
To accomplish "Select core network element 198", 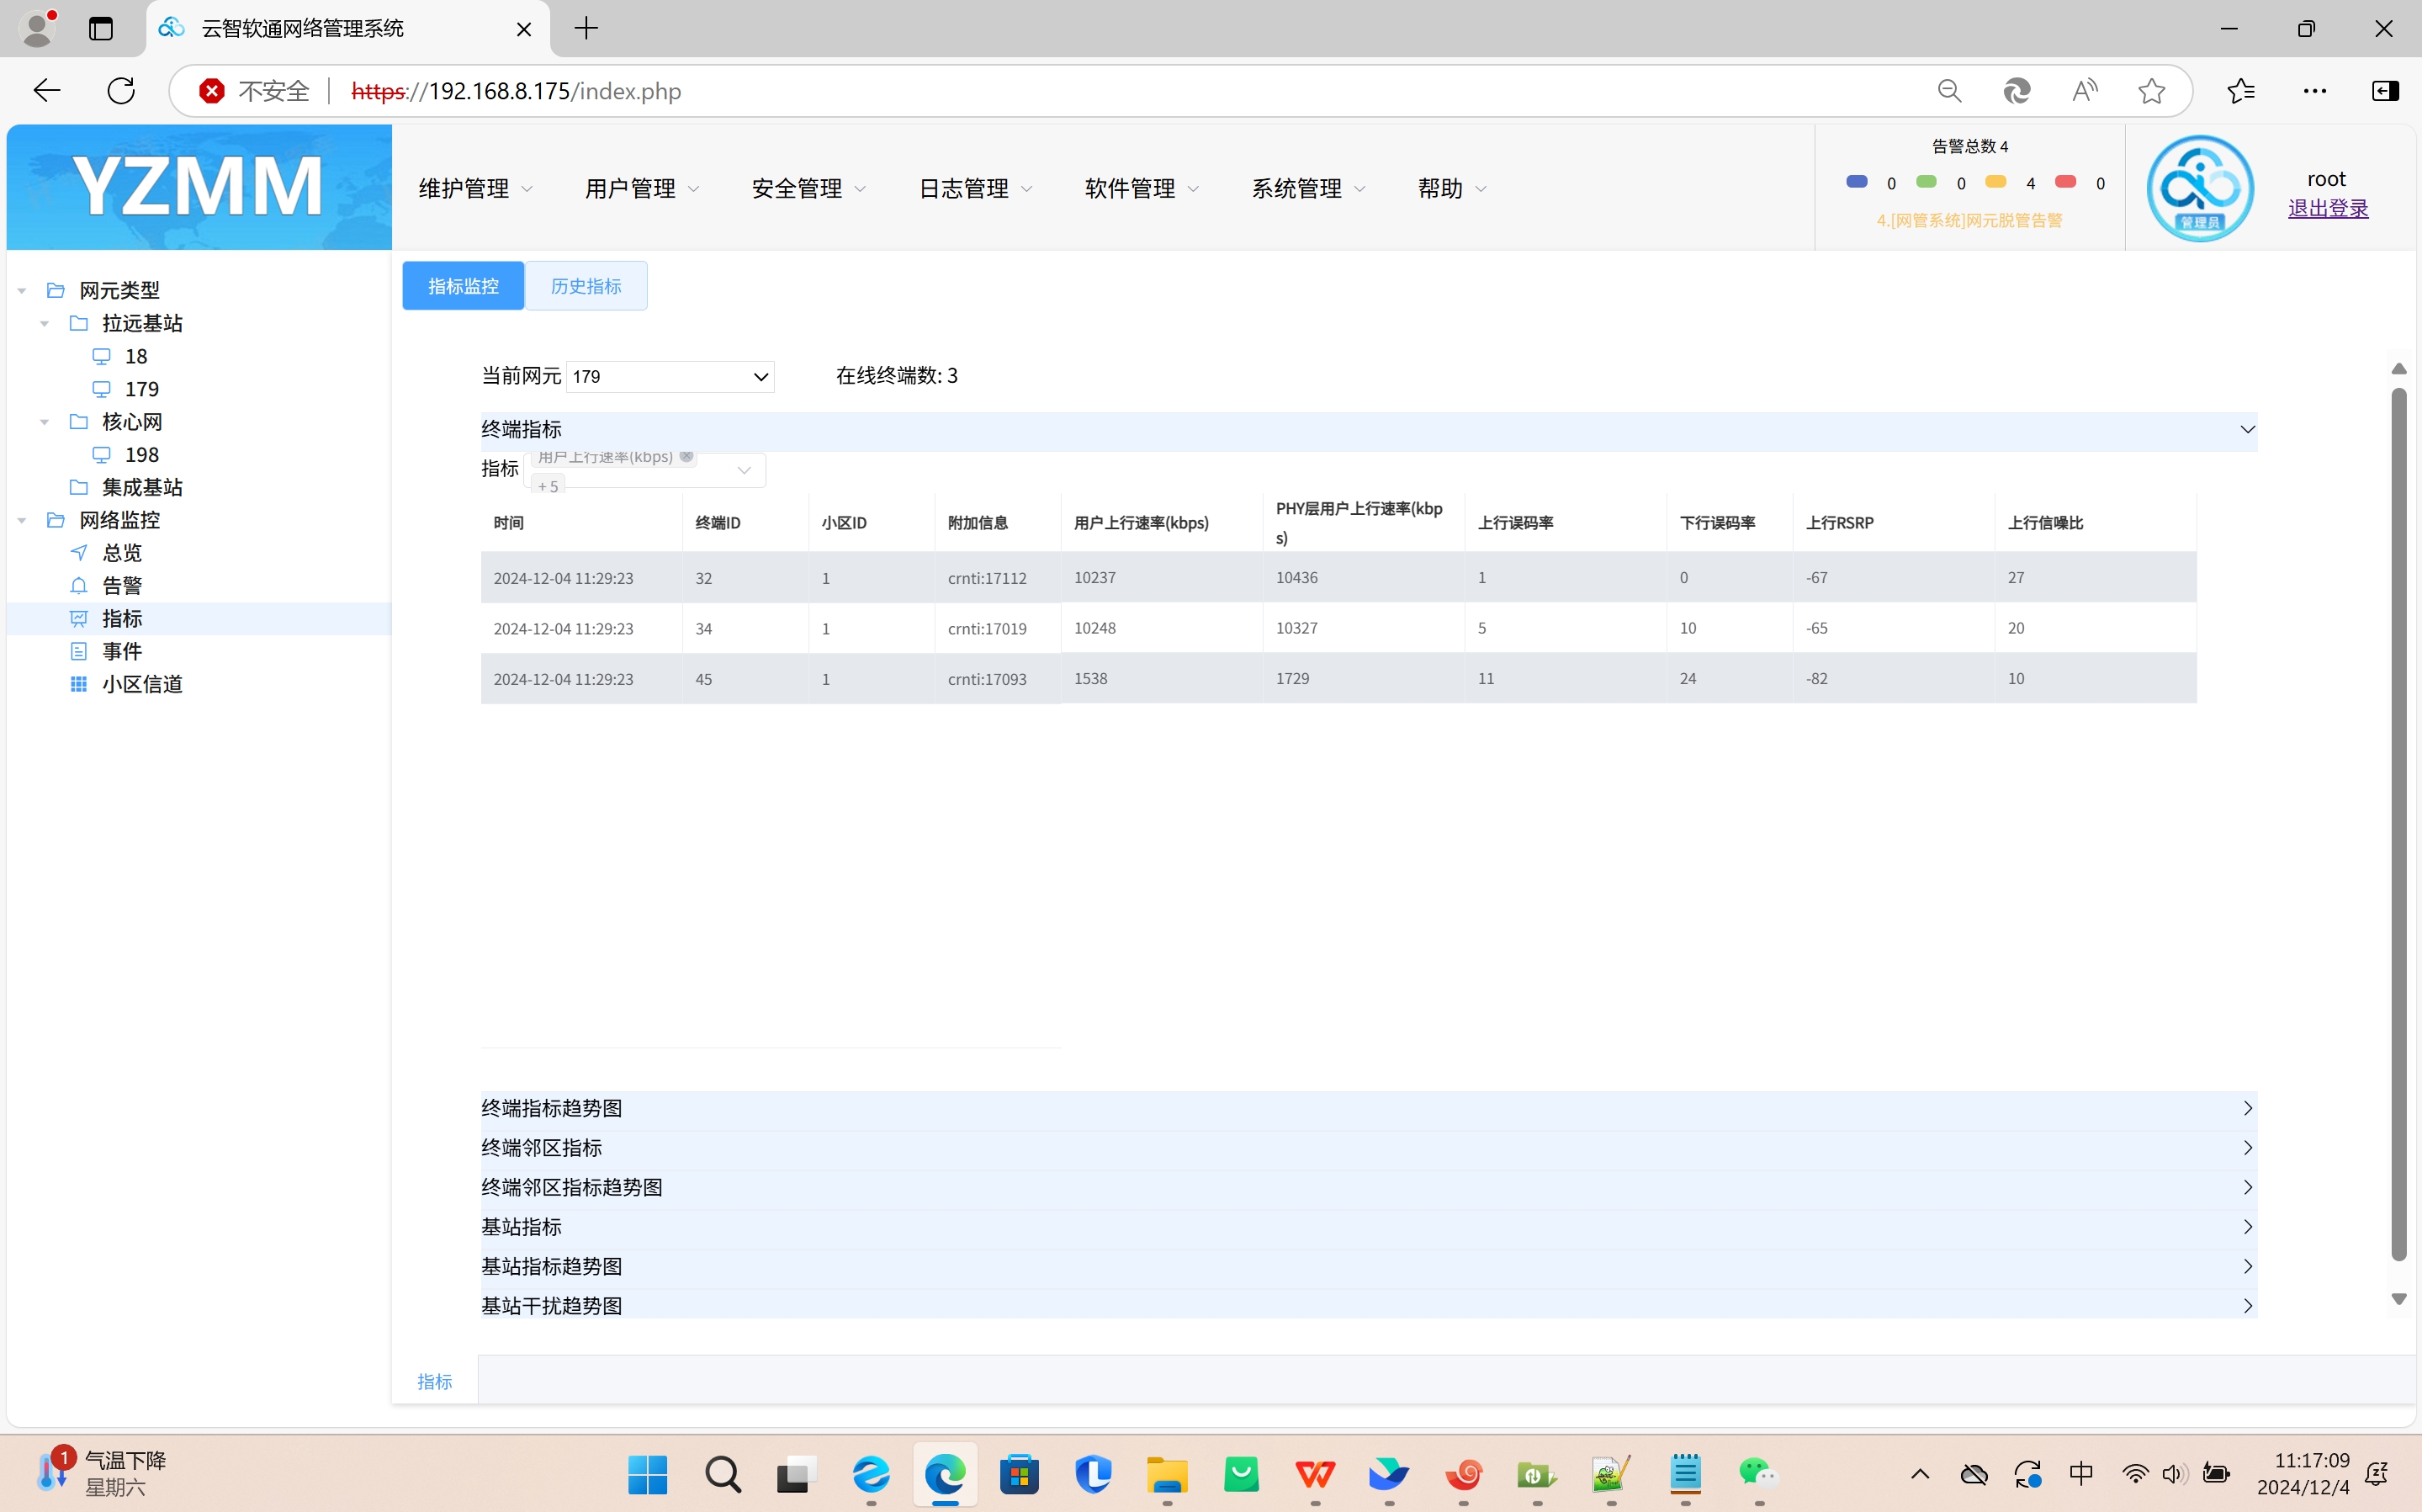I will pyautogui.click(x=141, y=455).
